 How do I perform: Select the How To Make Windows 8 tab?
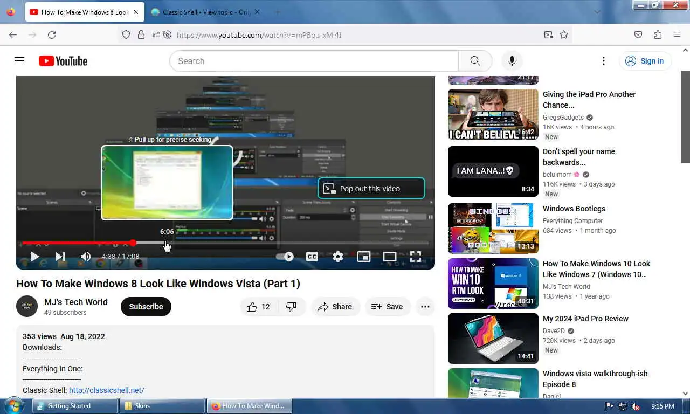coord(85,12)
